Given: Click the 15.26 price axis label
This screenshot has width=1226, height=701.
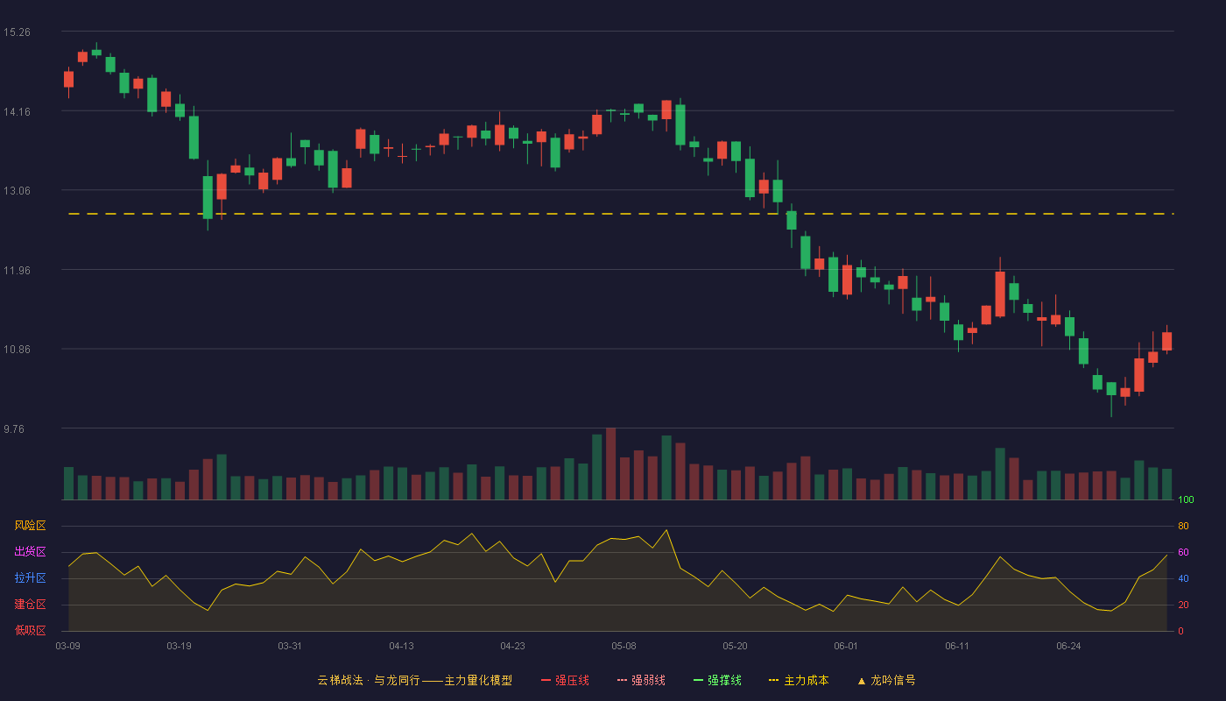Looking at the screenshot, I should click(17, 32).
